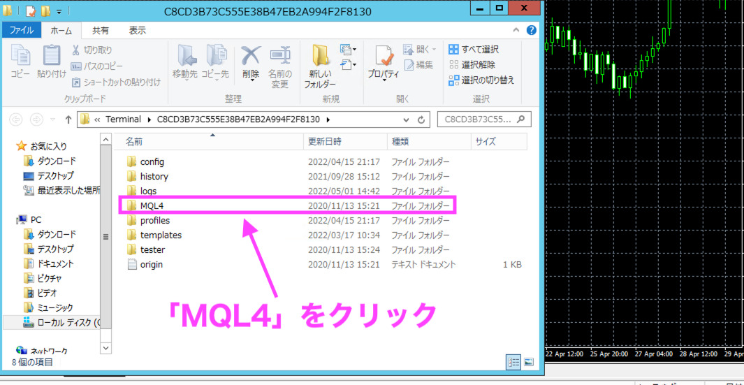744x385 pixels.
Task: Click the Paste clipboard icon
Action: pos(52,59)
